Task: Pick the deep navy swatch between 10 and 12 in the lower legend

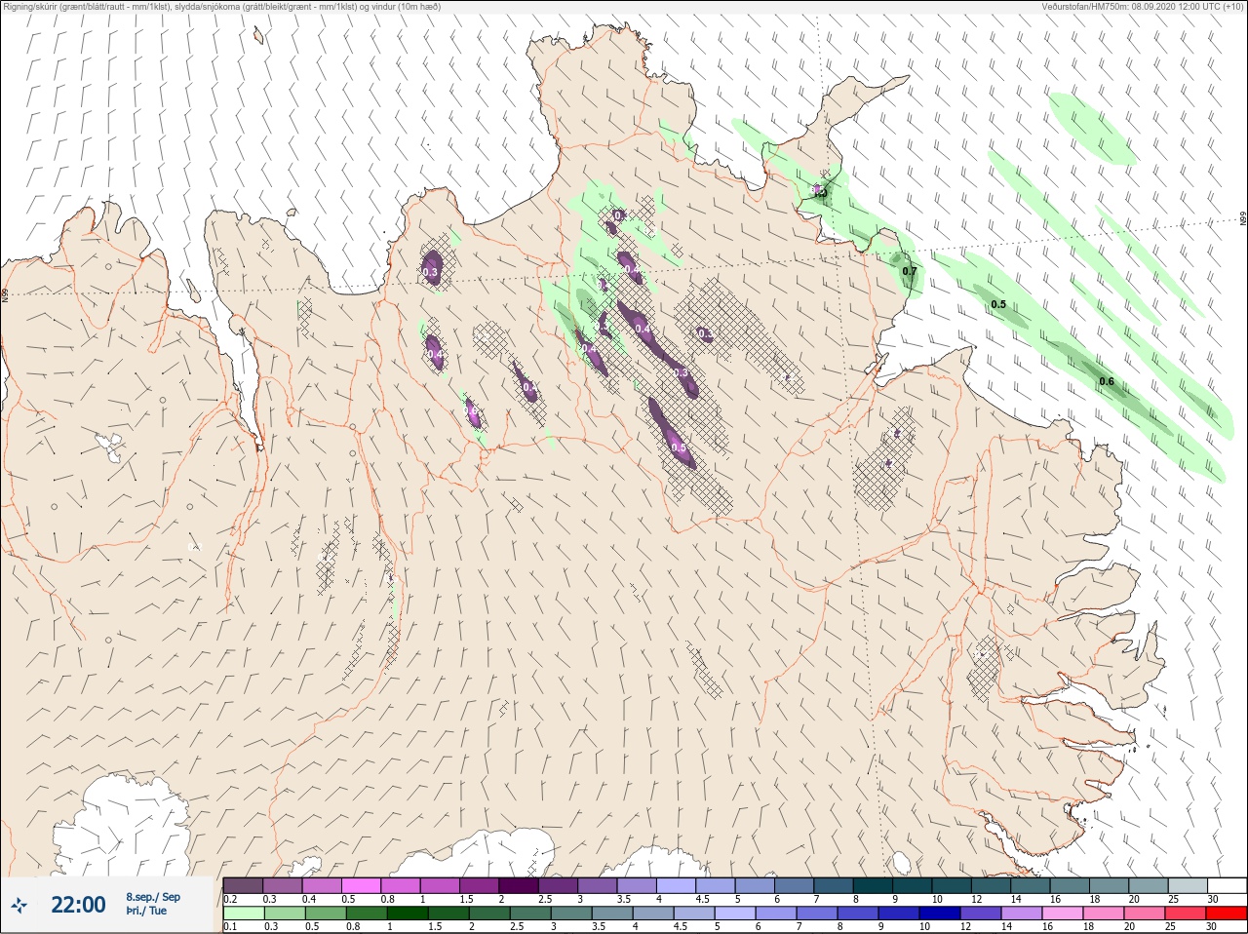Action: 941,914
